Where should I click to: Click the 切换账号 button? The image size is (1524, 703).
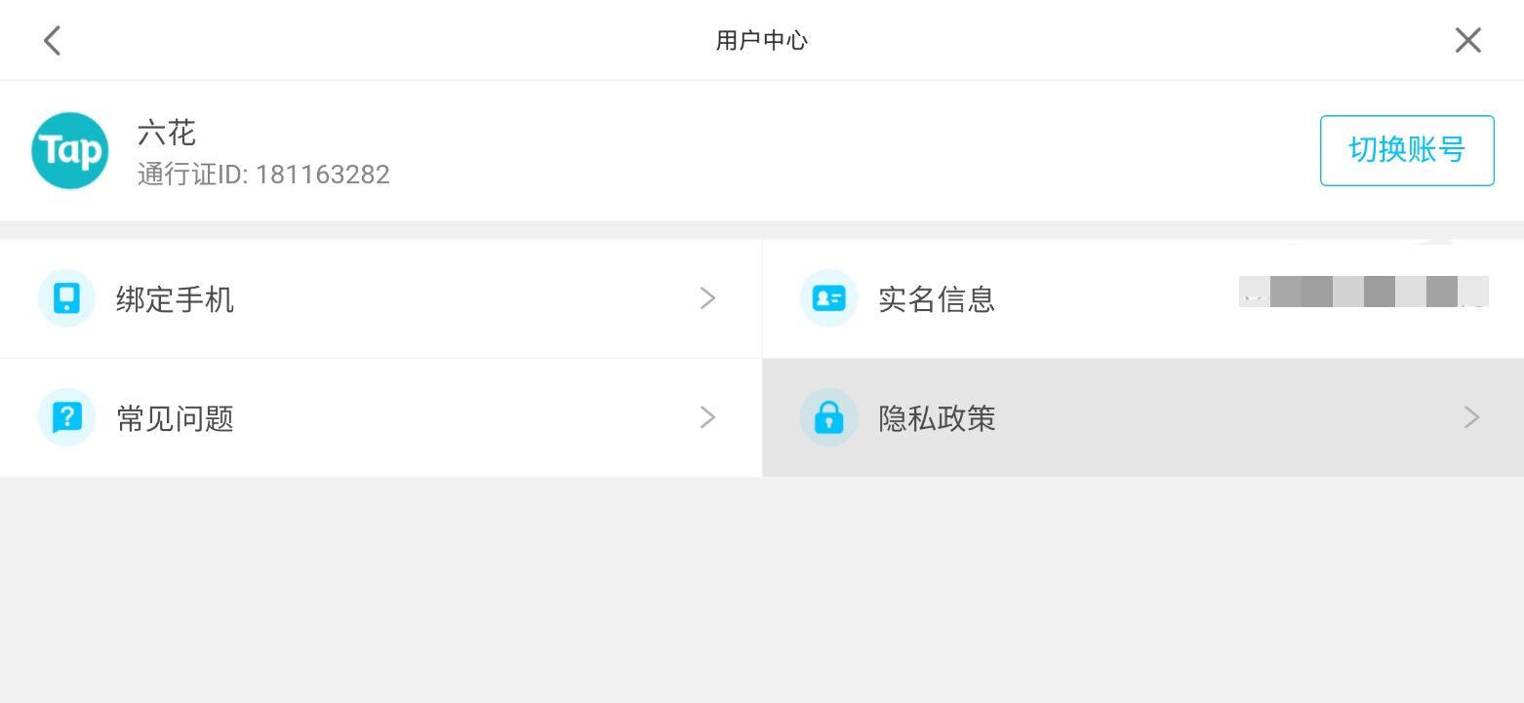point(1407,150)
